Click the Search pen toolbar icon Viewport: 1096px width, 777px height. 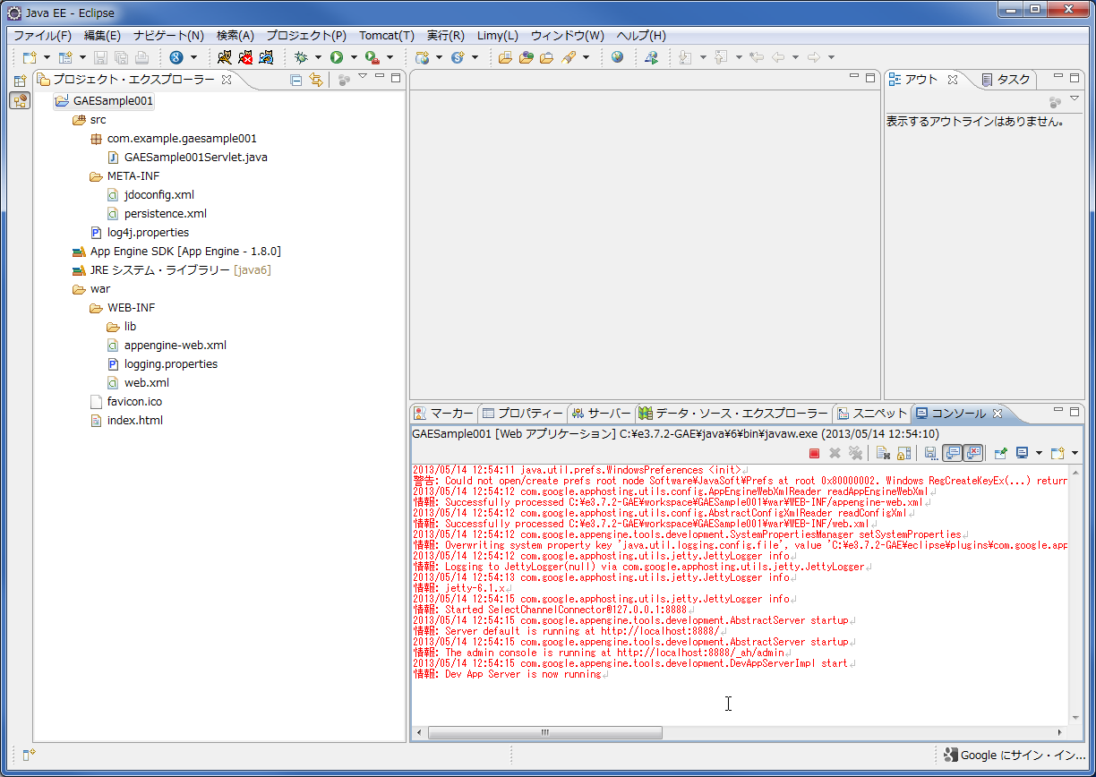[x=569, y=57]
